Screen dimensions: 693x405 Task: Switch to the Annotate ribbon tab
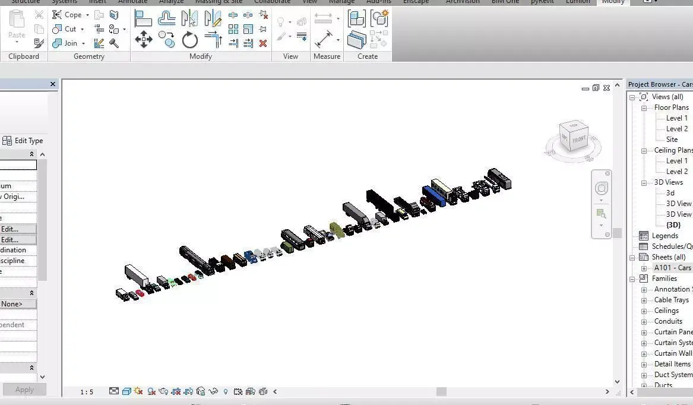pyautogui.click(x=132, y=2)
